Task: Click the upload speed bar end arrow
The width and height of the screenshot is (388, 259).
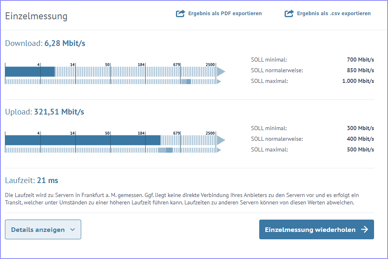Action: pyautogui.click(x=221, y=140)
